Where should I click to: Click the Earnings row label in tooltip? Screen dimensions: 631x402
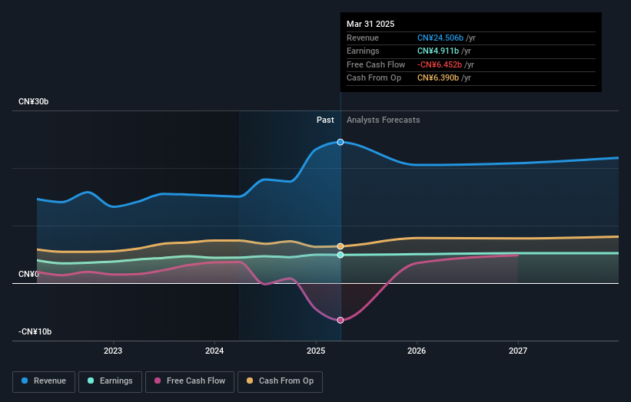click(x=363, y=51)
